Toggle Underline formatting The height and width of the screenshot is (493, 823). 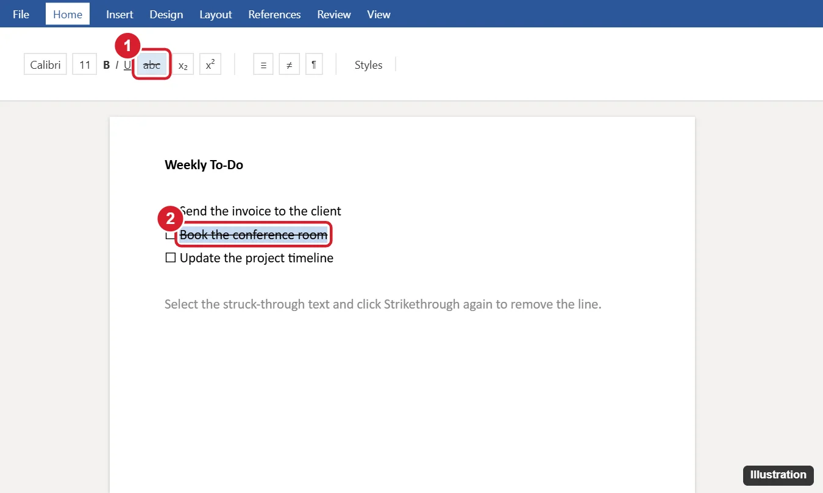click(127, 65)
